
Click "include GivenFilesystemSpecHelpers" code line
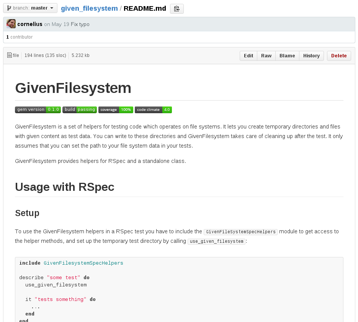[x=71, y=263]
